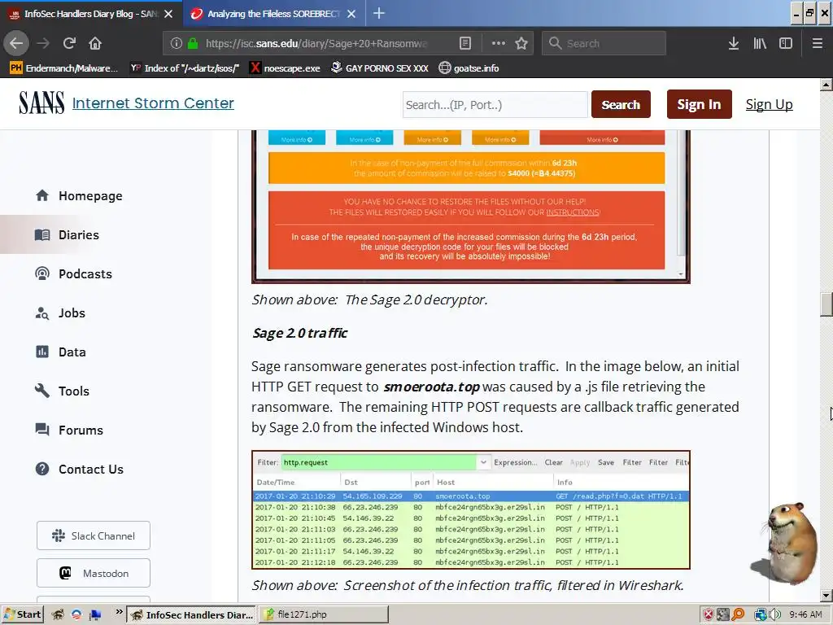Click the SANS logo
This screenshot has width=833, height=625.
[x=41, y=103]
